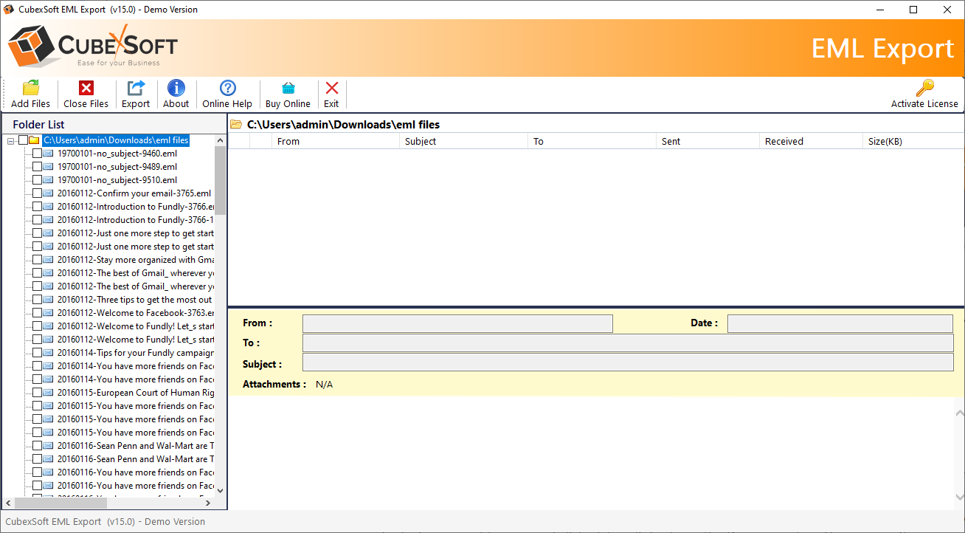Click the Buy Online basket icon
The image size is (965, 533).
tap(288, 88)
